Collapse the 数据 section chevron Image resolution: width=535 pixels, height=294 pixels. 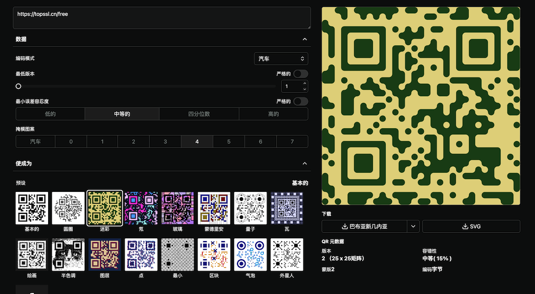pyautogui.click(x=305, y=39)
